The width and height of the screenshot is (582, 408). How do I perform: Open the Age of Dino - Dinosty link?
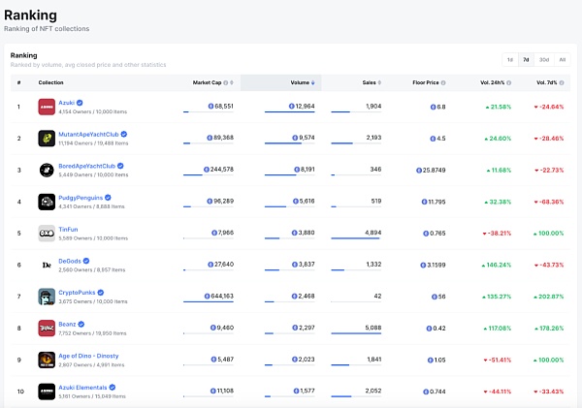[x=88, y=356]
